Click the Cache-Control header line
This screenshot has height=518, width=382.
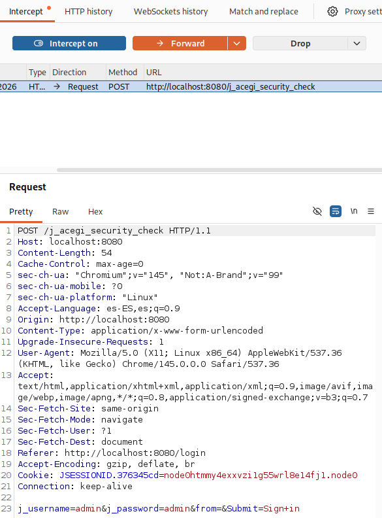pyautogui.click(x=80, y=264)
